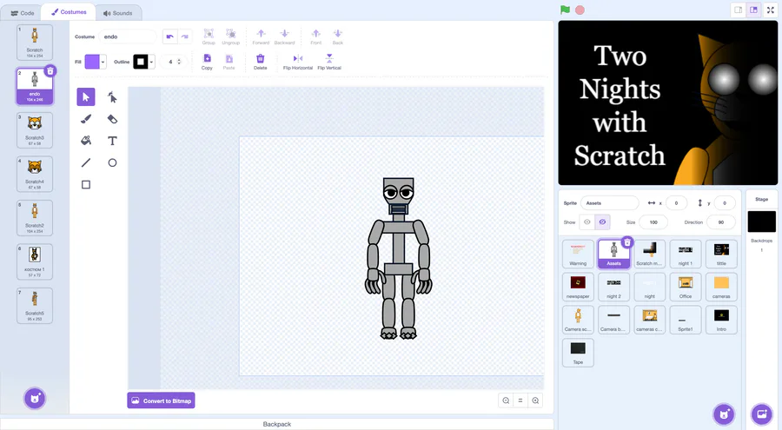Select the Tape sprite
This screenshot has width=782, height=430.
[x=578, y=353]
